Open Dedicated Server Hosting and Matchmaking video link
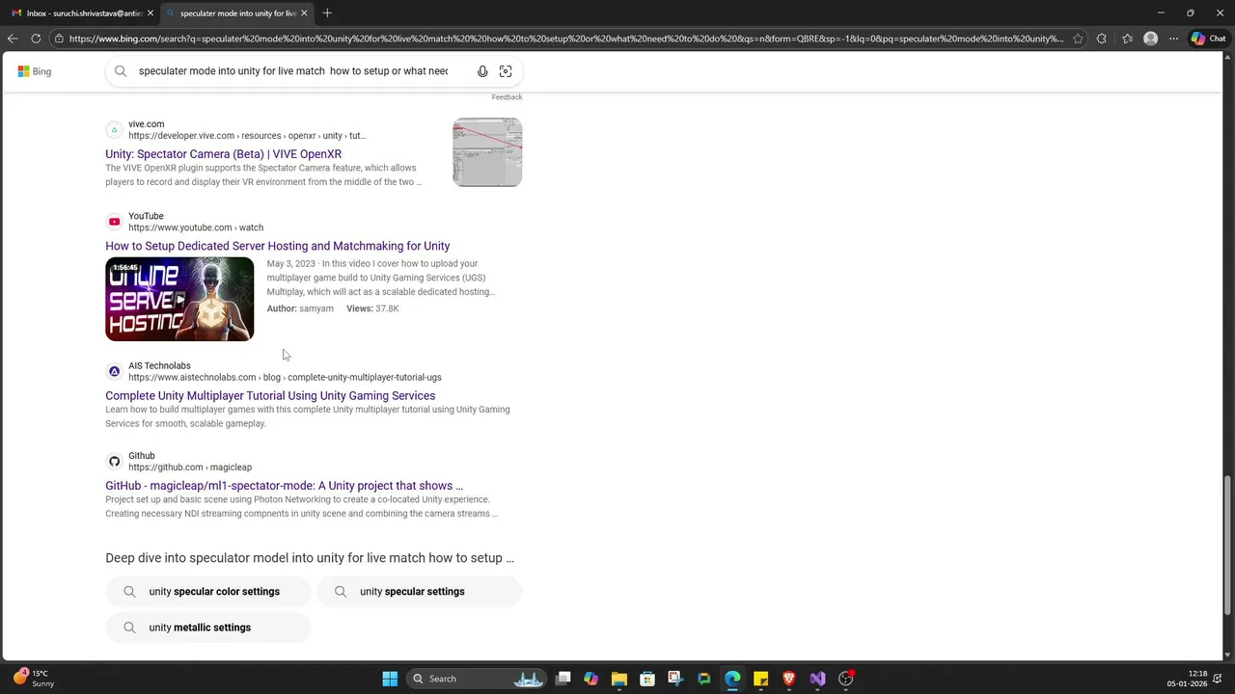1235x694 pixels. pyautogui.click(x=278, y=246)
